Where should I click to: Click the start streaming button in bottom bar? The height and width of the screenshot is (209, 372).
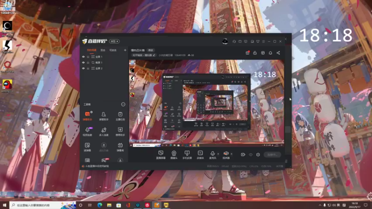272,155
